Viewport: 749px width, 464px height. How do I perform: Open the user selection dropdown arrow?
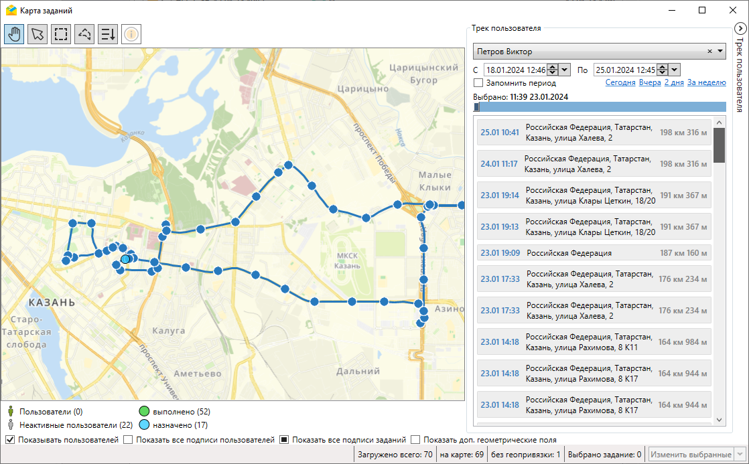tap(720, 52)
